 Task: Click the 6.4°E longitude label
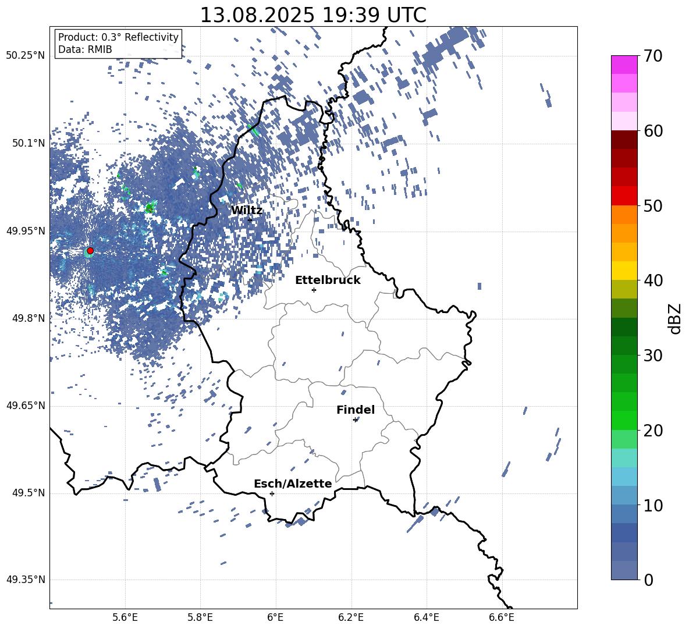426,617
